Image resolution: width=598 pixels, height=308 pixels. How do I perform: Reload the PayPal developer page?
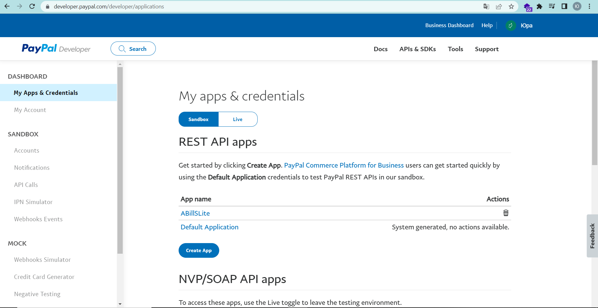[32, 6]
